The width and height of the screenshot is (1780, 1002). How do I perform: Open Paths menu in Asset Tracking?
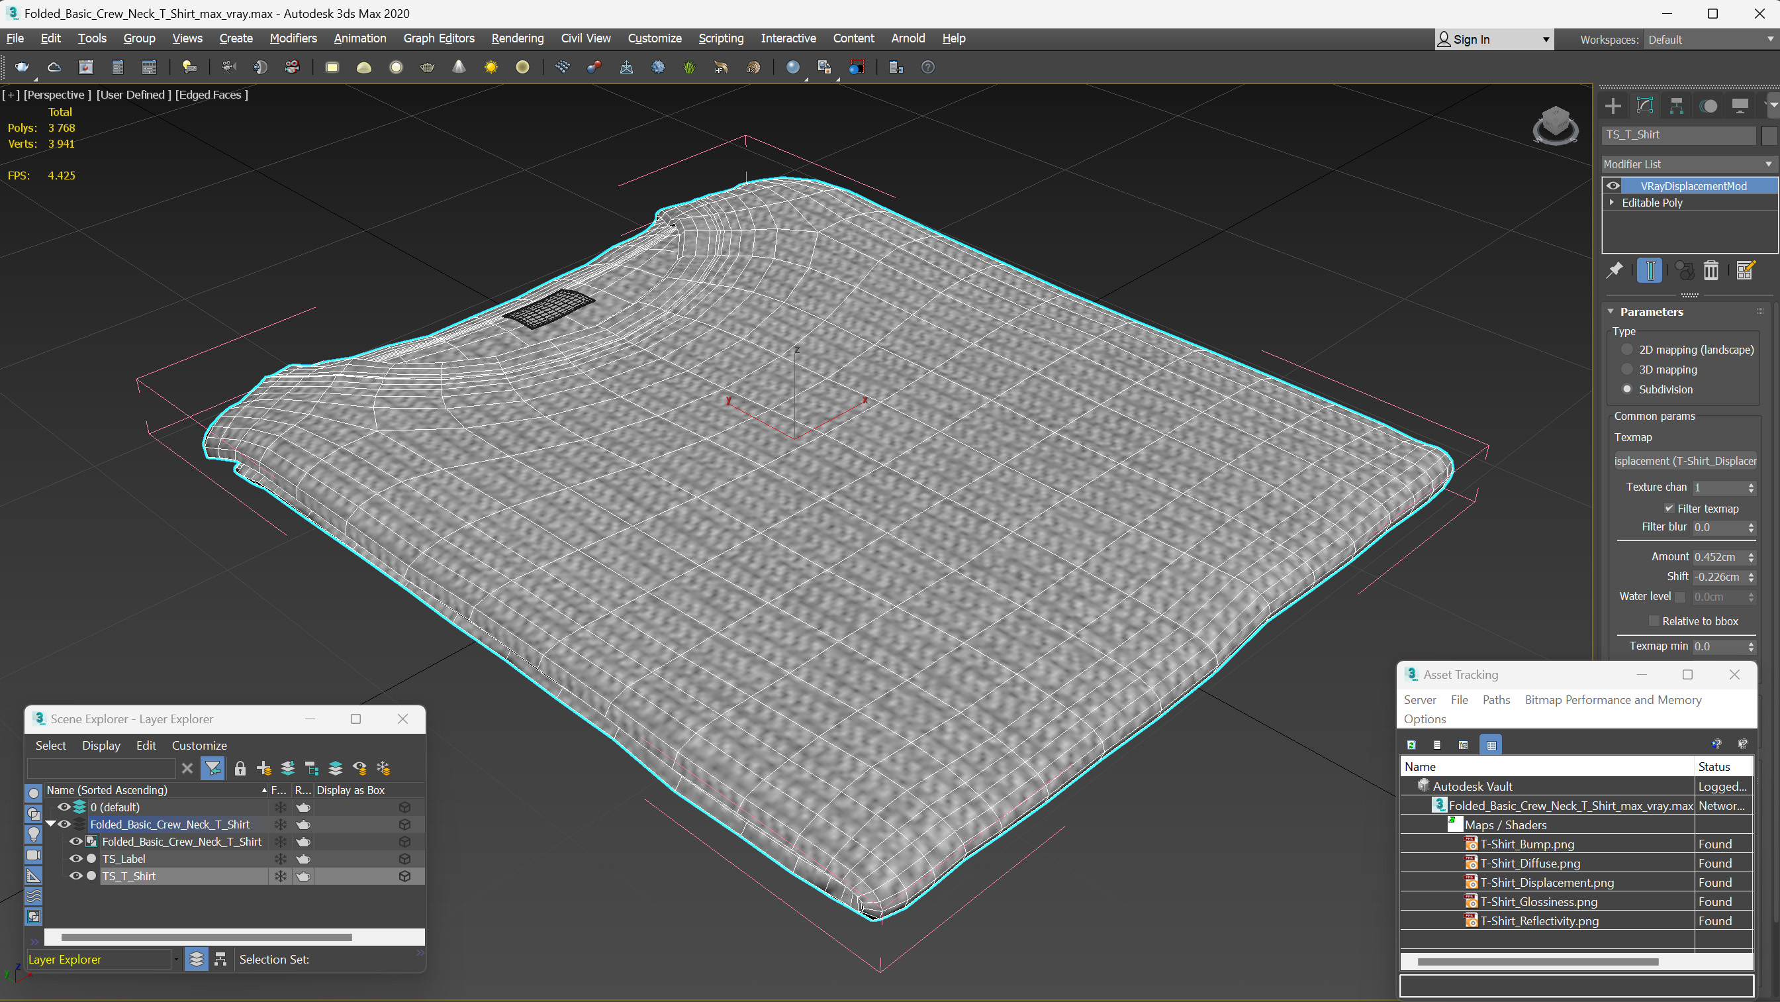click(1496, 700)
